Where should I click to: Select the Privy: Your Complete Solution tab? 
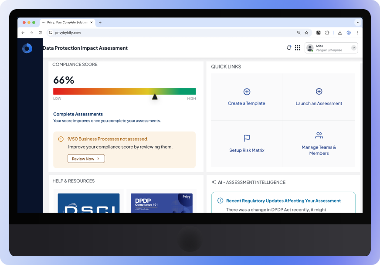click(67, 22)
